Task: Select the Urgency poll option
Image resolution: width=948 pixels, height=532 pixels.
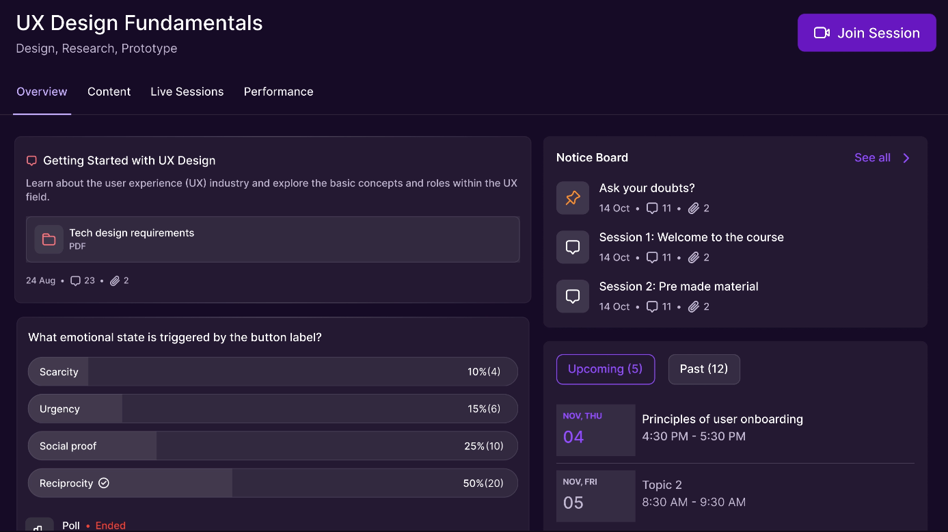Action: point(273,409)
